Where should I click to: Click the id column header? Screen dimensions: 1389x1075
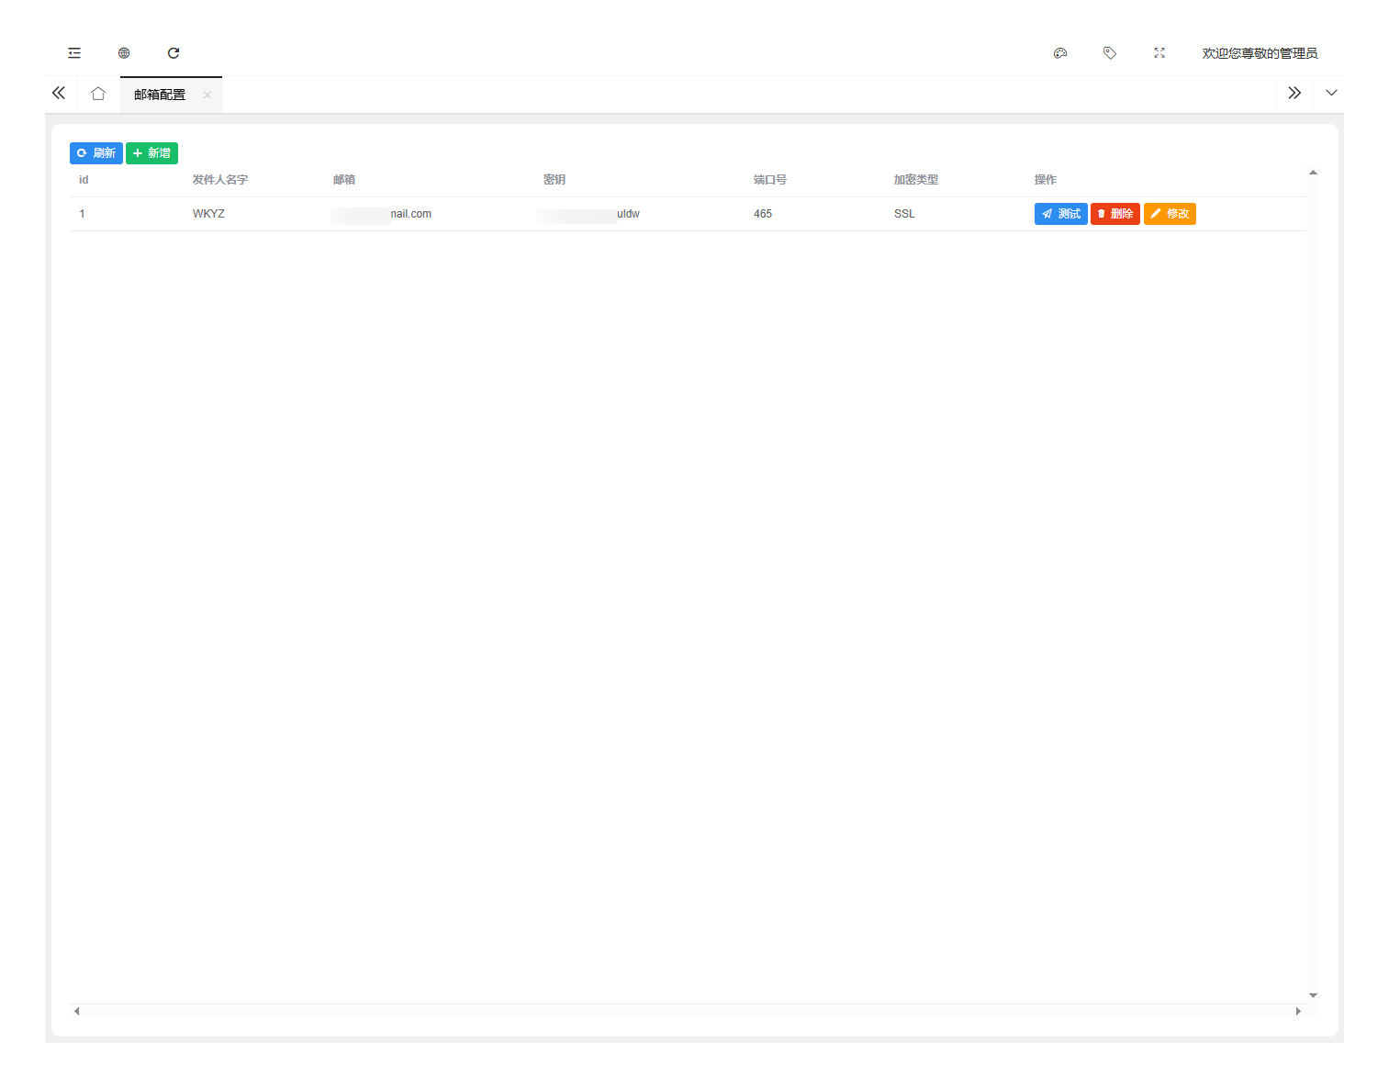84,180
